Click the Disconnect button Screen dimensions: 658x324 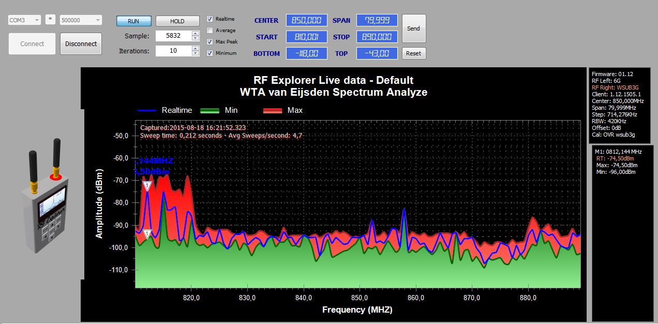(x=81, y=44)
